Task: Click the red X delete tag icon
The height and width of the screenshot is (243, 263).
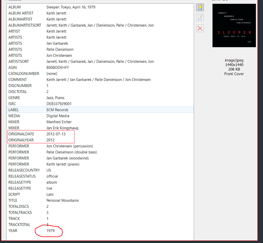Action: 200,28
